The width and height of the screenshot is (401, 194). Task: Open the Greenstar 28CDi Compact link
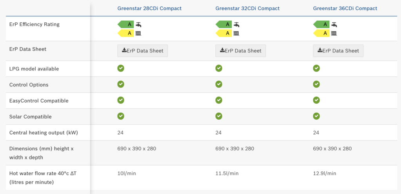(x=149, y=9)
